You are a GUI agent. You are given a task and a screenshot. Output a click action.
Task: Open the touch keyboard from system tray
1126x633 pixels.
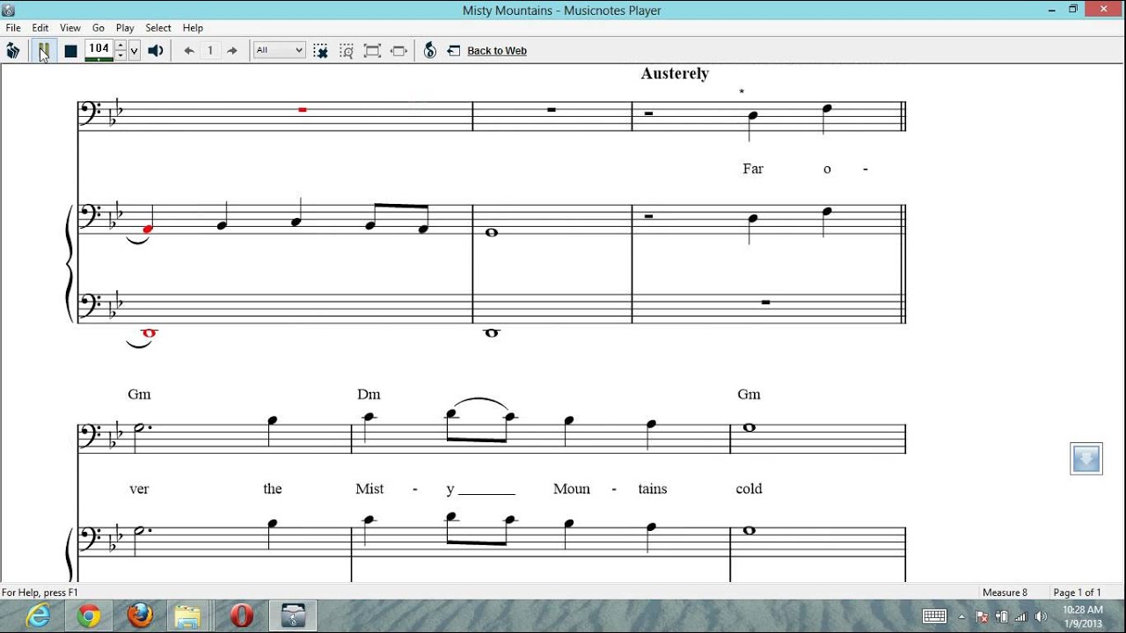coord(934,616)
